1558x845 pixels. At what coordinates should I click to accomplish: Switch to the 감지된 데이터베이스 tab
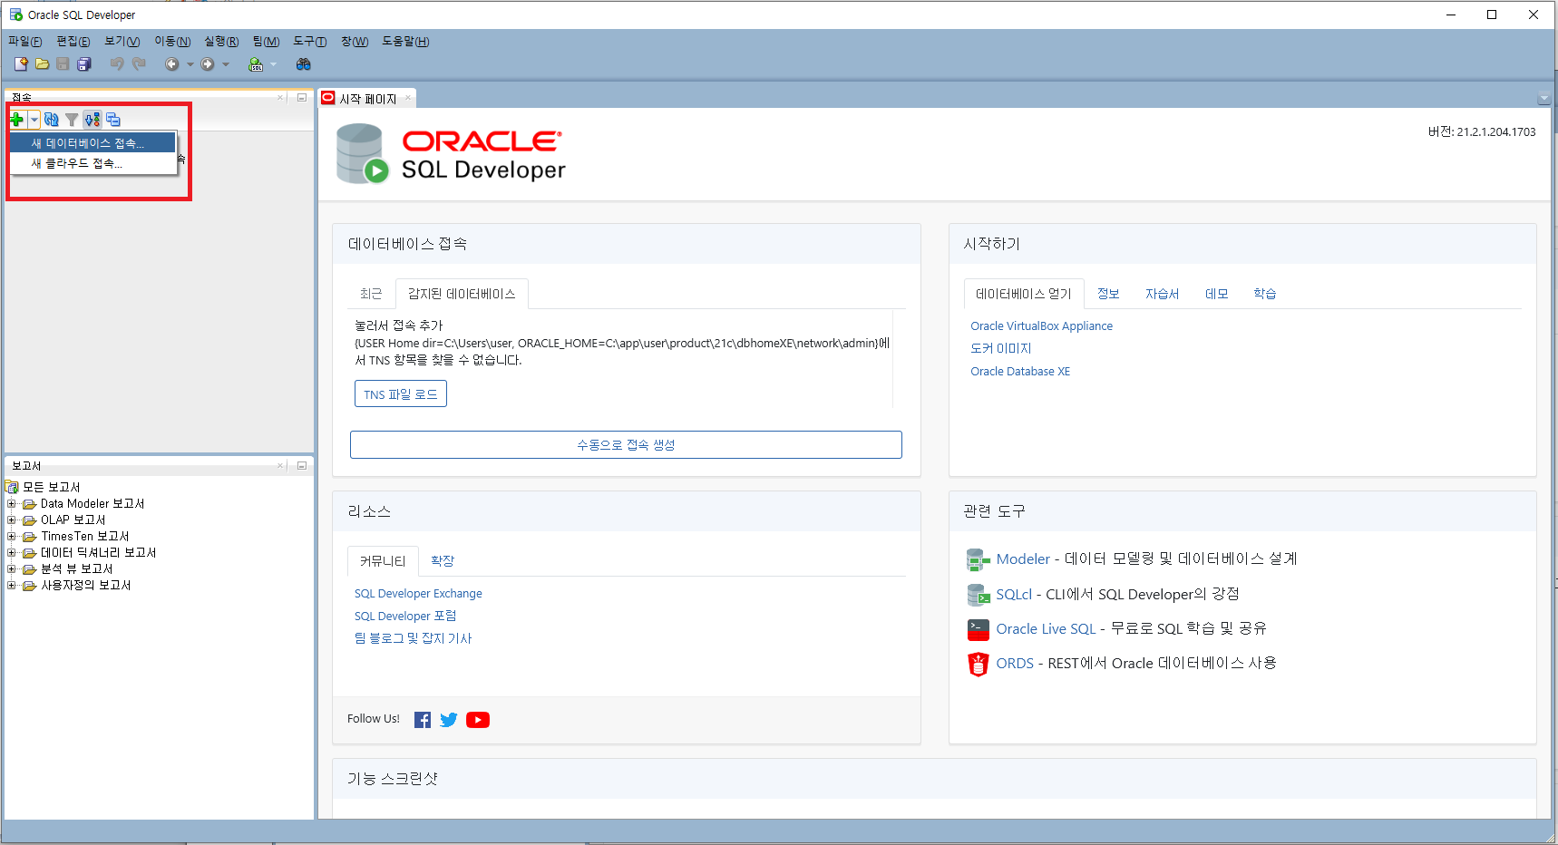(x=462, y=294)
